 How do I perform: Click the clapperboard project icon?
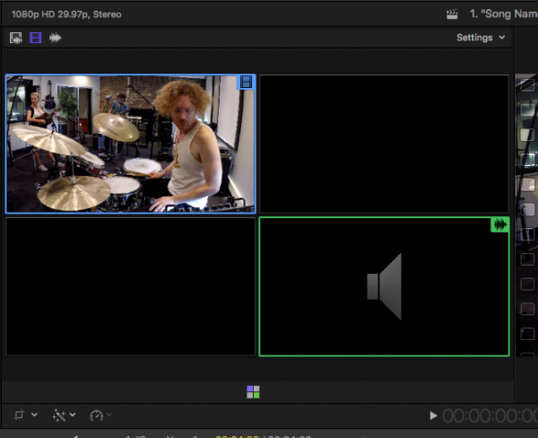pos(452,14)
